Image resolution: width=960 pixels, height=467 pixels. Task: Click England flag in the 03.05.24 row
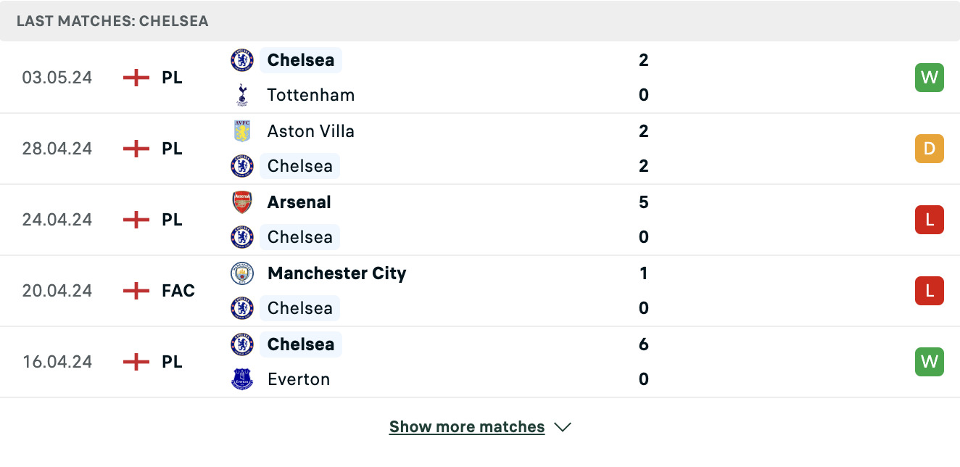pos(136,78)
